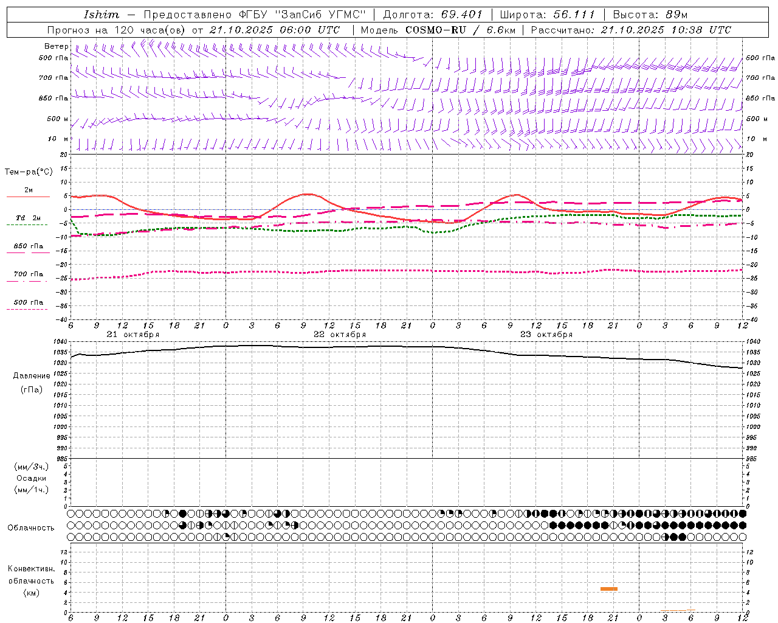Click the "23 октября" date label
778x623 pixels.
pyautogui.click(x=546, y=335)
